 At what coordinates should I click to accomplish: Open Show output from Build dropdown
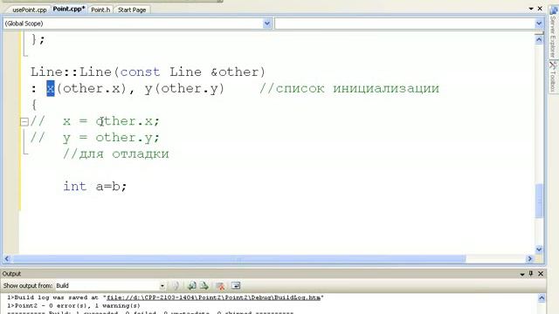[162, 285]
